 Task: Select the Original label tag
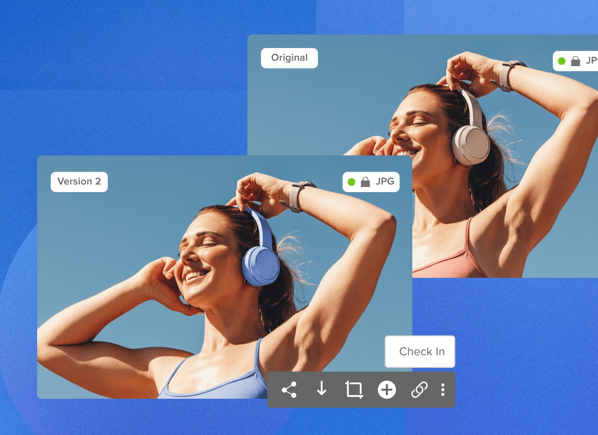[x=289, y=58]
